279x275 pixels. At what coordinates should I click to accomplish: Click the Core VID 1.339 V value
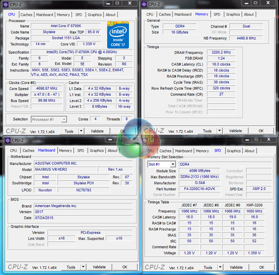[89, 44]
